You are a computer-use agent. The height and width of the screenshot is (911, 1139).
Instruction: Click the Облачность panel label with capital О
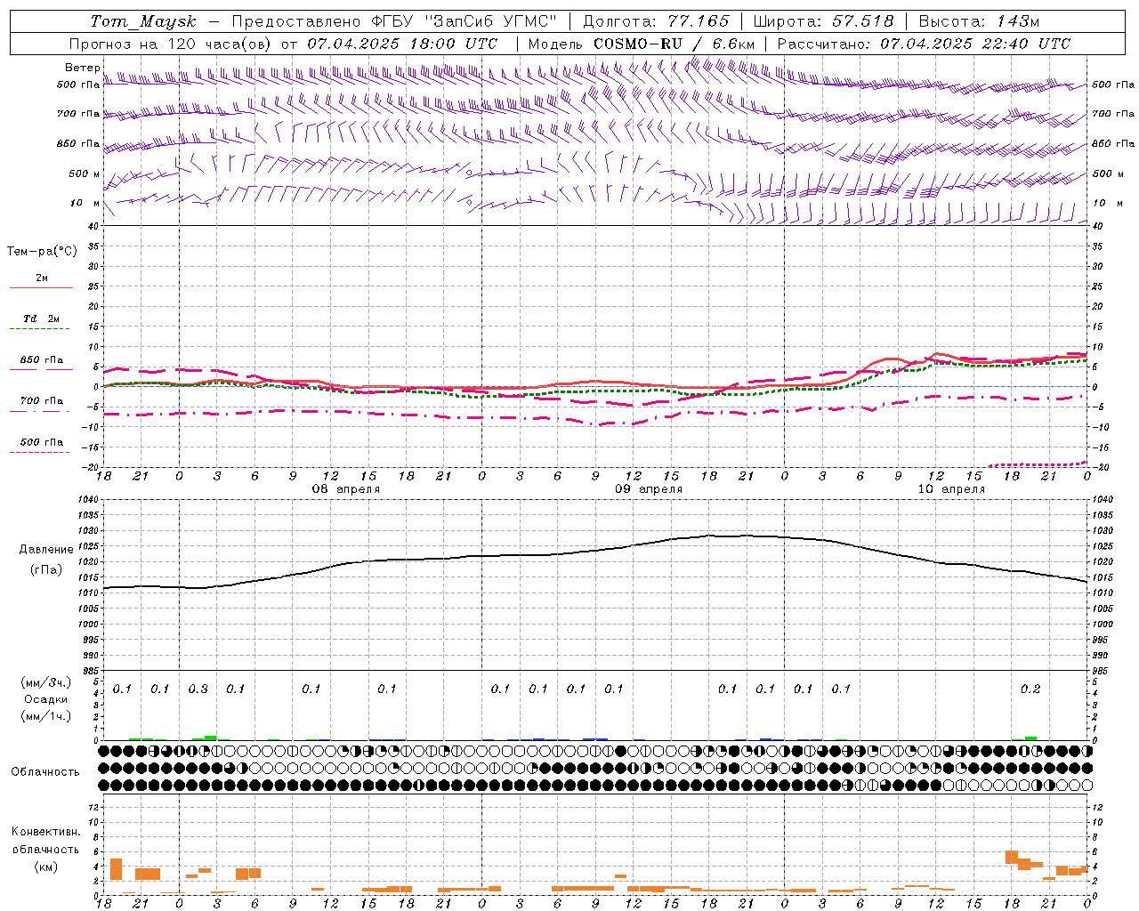pyautogui.click(x=45, y=772)
